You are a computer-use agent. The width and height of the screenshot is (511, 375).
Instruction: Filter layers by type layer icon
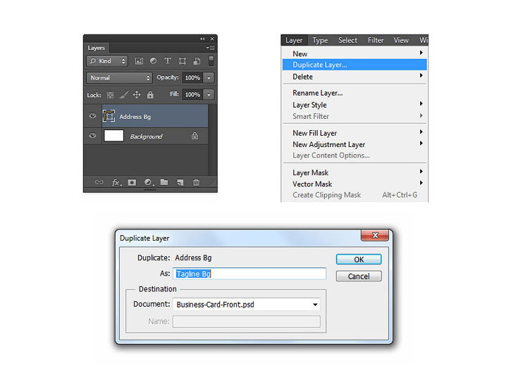pos(168,61)
